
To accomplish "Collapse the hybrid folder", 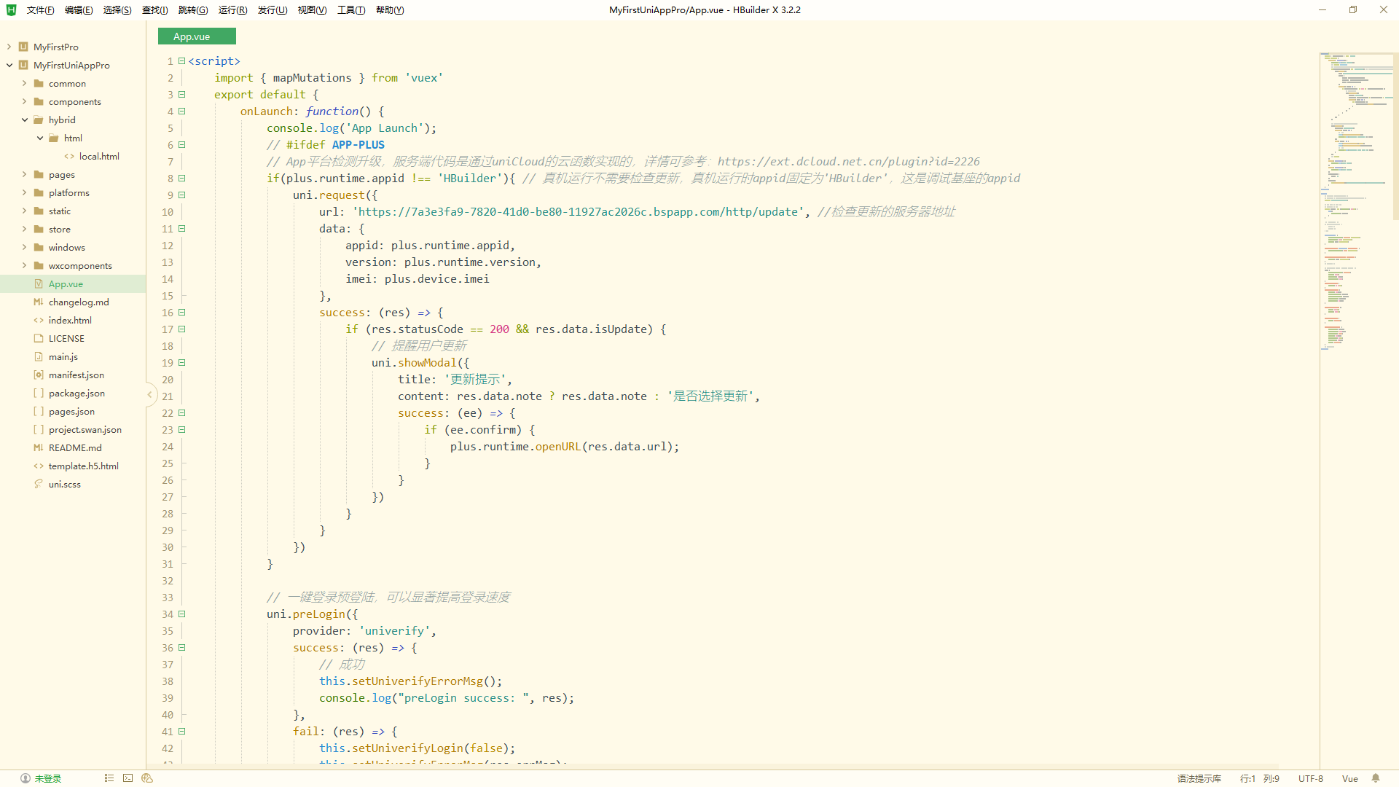I will click(x=24, y=120).
